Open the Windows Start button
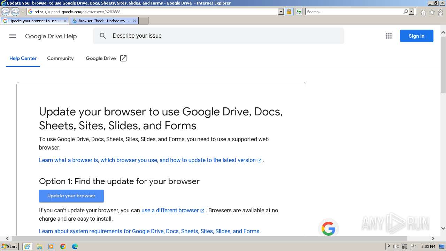Image resolution: width=446 pixels, height=251 pixels. coord(10,246)
